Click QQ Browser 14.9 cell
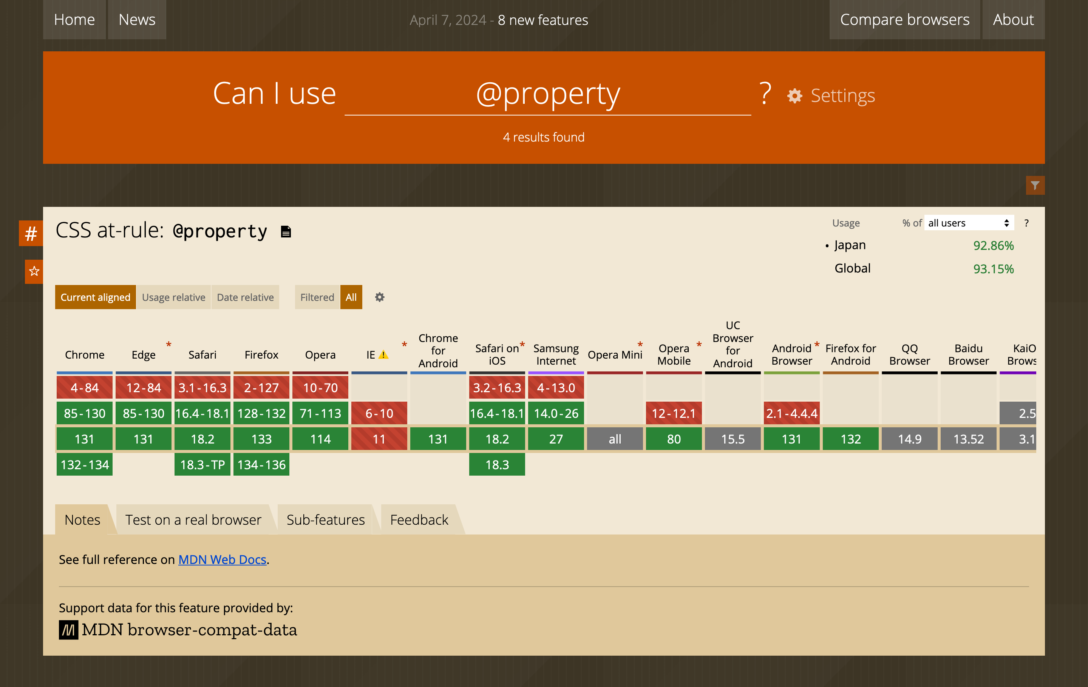Viewport: 1088px width, 687px height. click(910, 439)
